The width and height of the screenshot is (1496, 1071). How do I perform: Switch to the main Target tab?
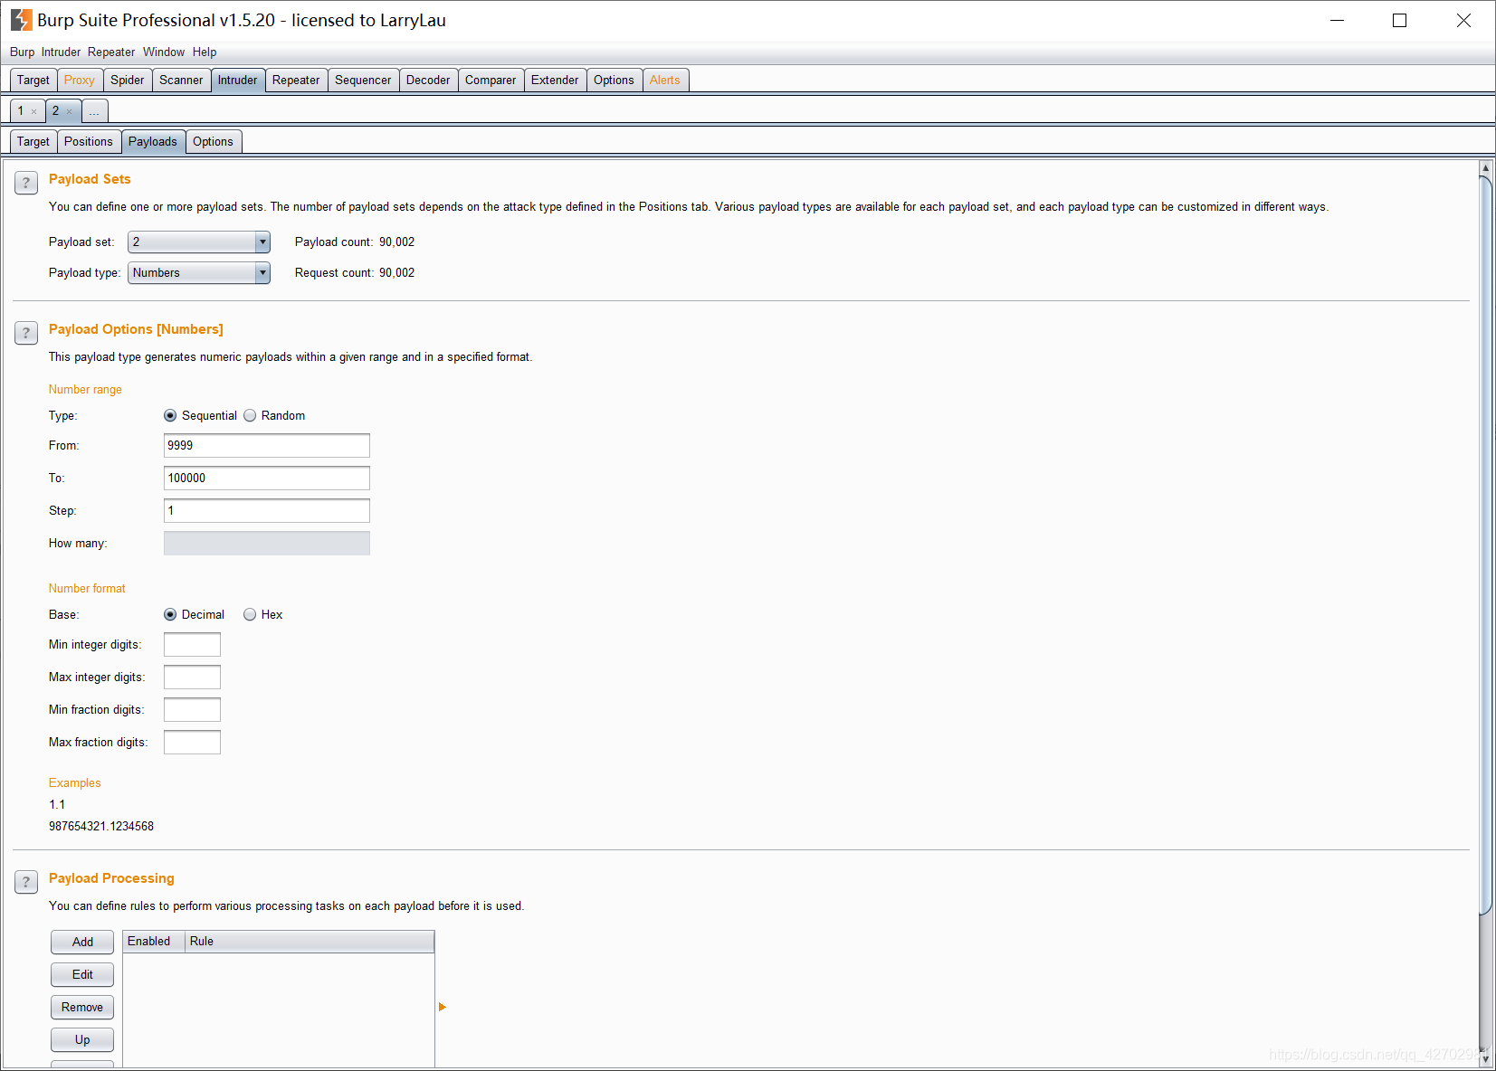pyautogui.click(x=33, y=81)
